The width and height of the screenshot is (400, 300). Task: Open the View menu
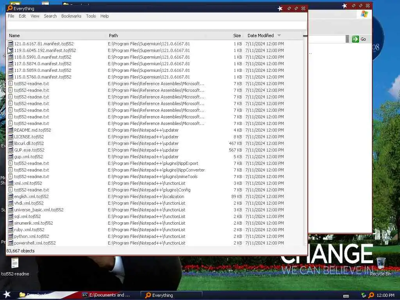click(x=35, y=16)
